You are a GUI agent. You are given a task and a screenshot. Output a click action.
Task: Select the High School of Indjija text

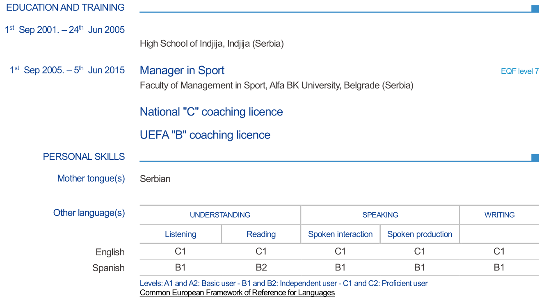coord(212,43)
